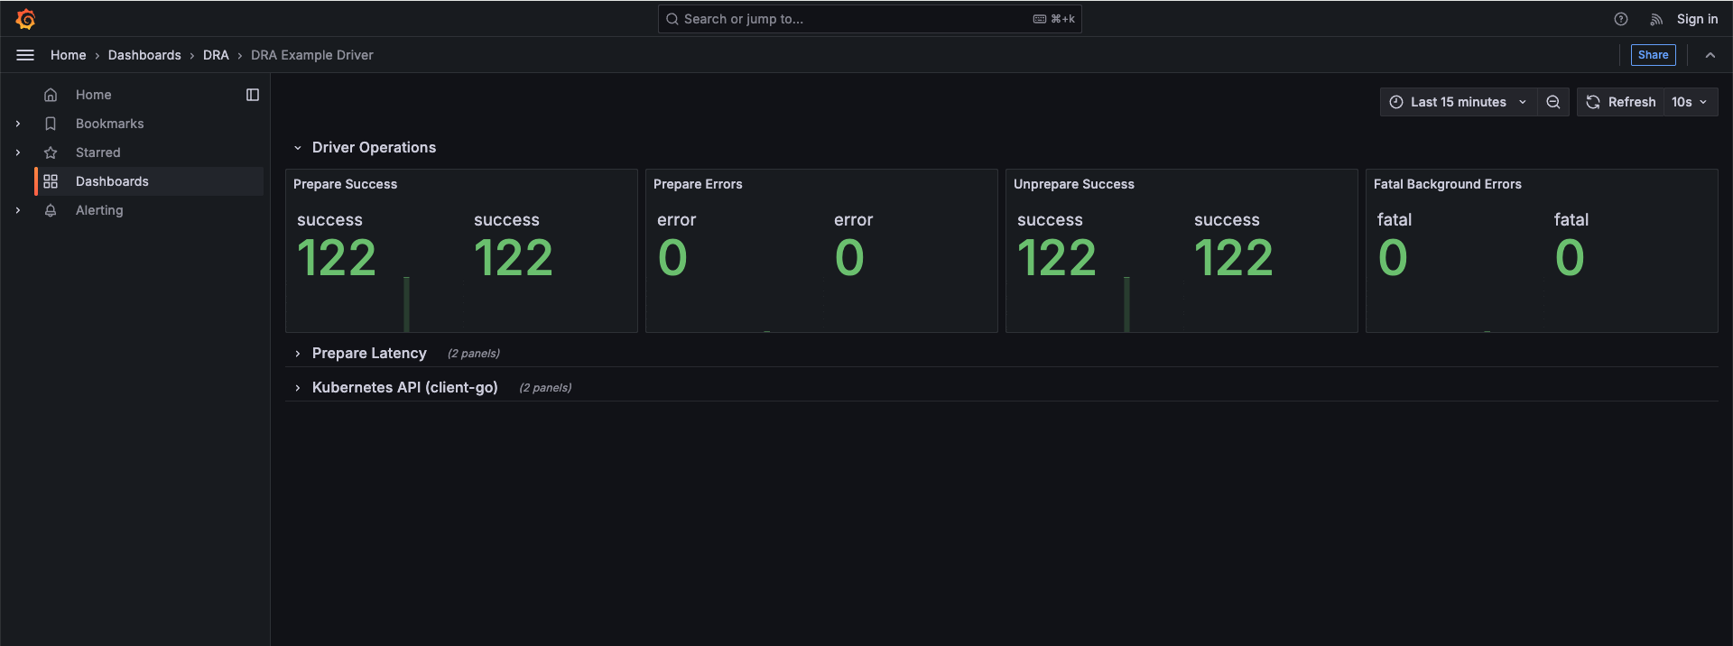This screenshot has height=646, width=1733.
Task: Click the Kubernetes API (client-go) row title
Action: coord(404,387)
